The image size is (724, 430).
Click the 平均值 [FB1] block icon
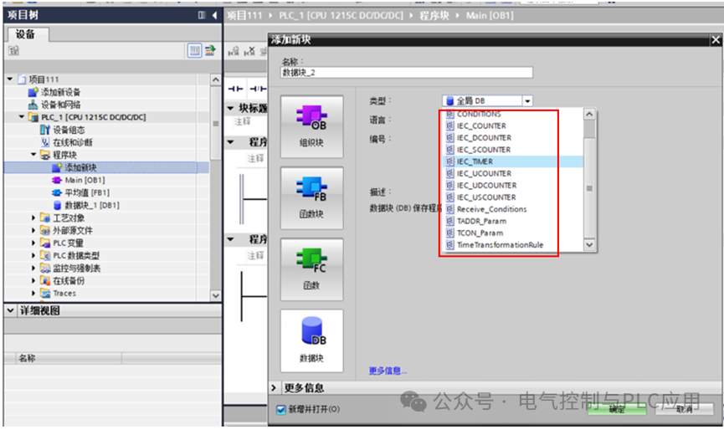click(x=57, y=192)
